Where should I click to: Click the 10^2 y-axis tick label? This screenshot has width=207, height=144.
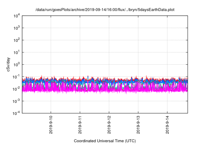coord(16,40)
